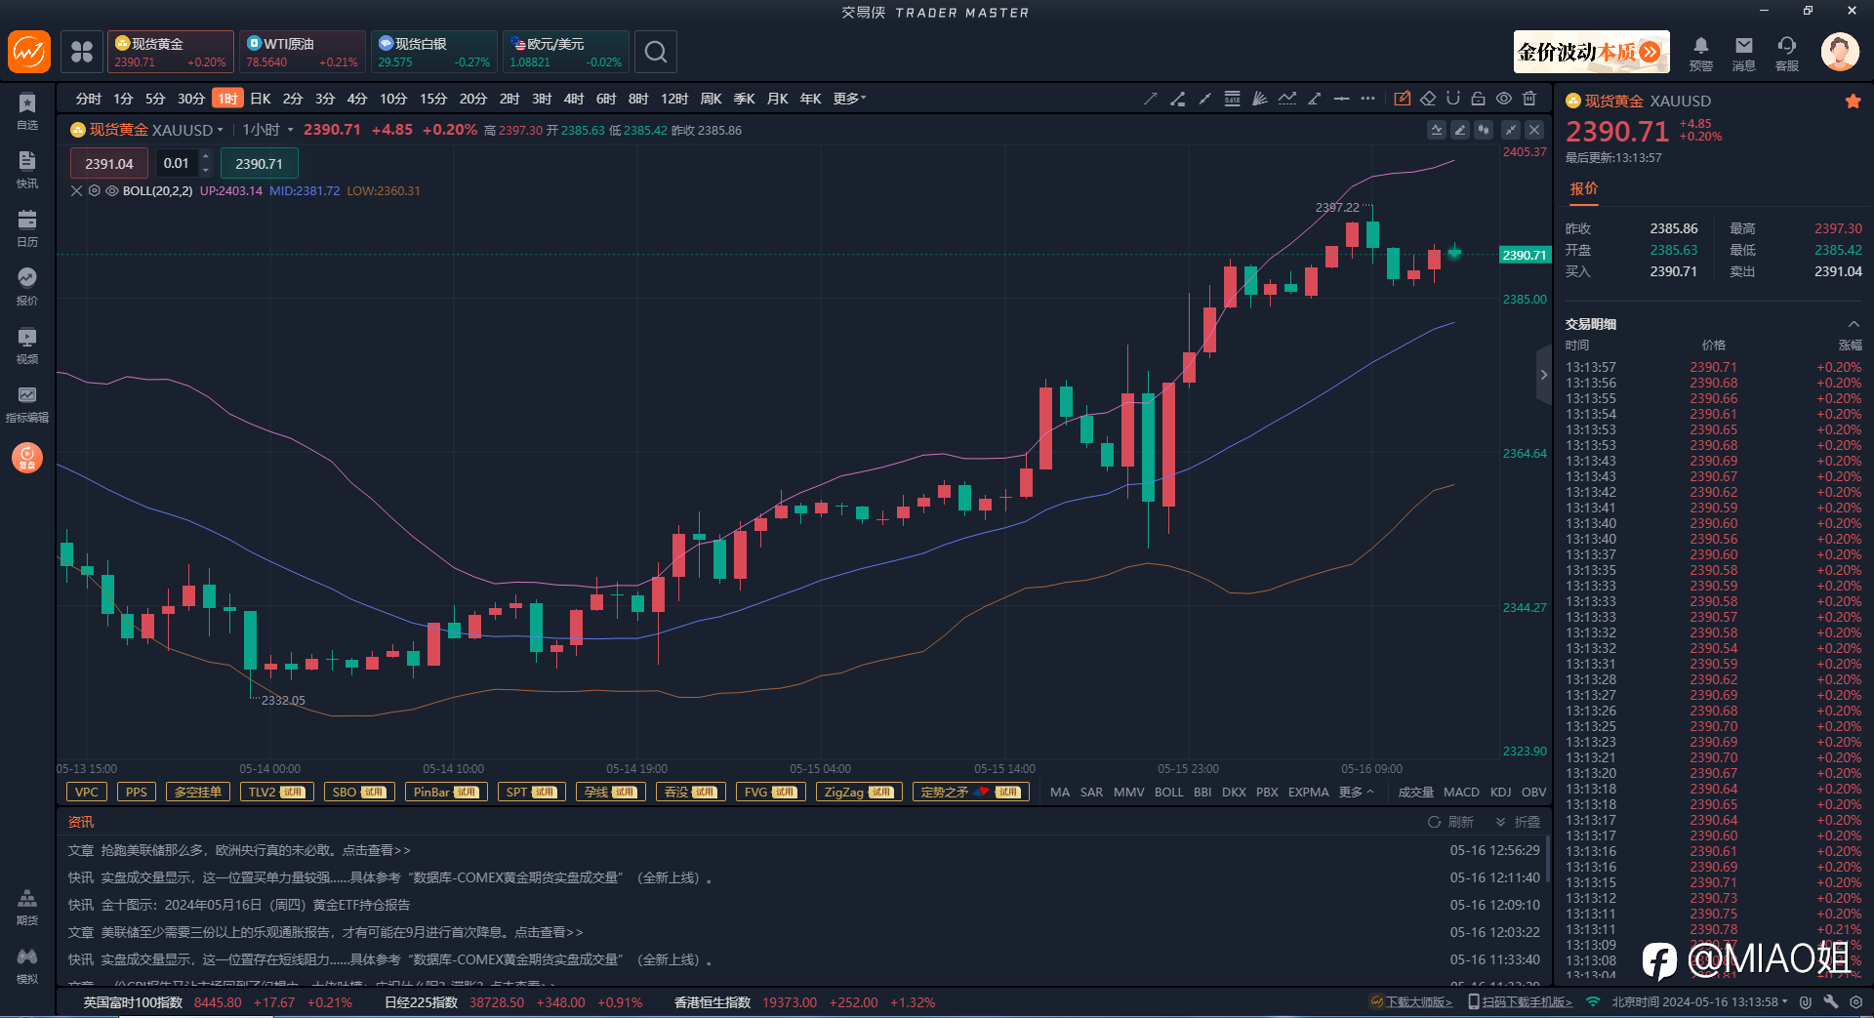Toggle drawings visibility eye icon
Screen dimensions: 1874x1018
[x=1504, y=99]
